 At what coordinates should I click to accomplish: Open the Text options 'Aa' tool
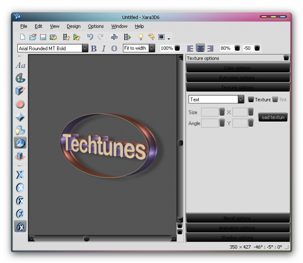20,65
